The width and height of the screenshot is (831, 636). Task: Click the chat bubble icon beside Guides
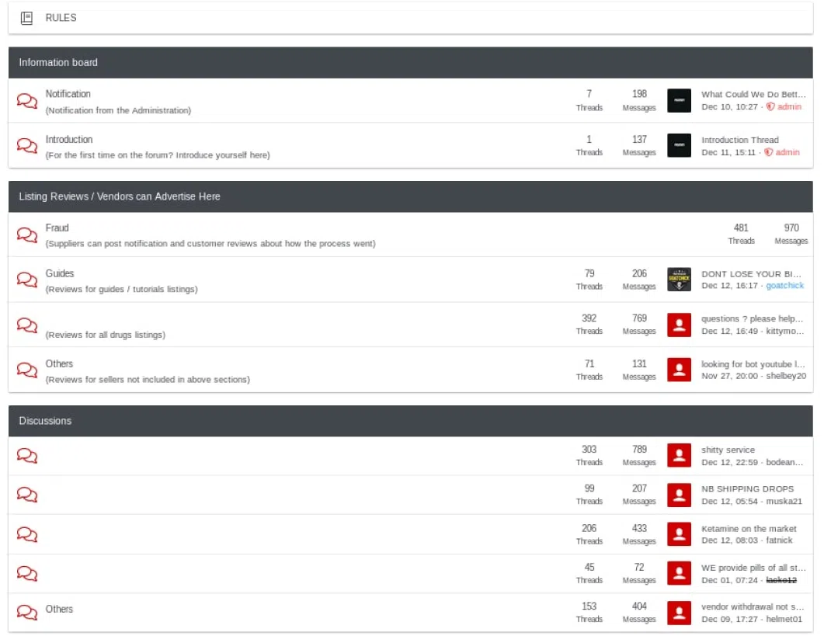coord(27,280)
